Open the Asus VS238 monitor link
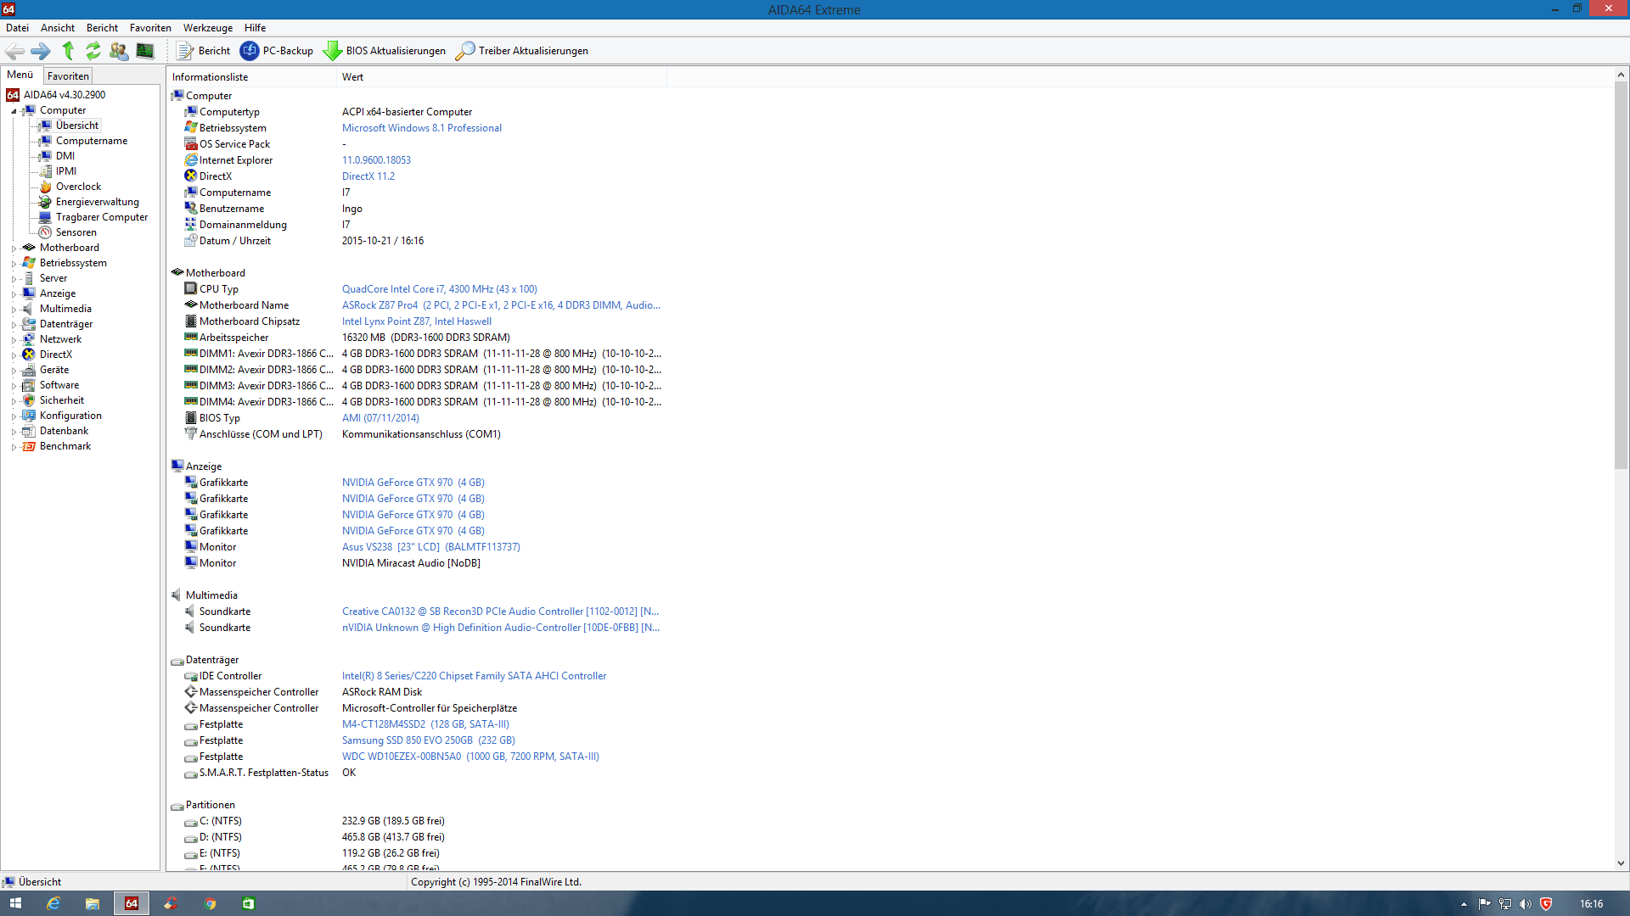 pos(431,547)
